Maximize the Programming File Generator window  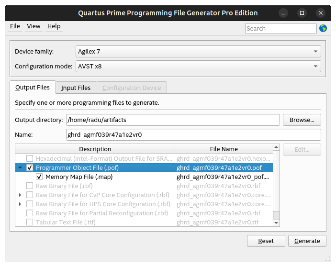(302, 13)
